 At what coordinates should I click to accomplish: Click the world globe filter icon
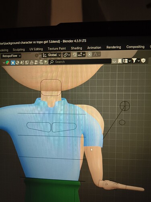27,63
